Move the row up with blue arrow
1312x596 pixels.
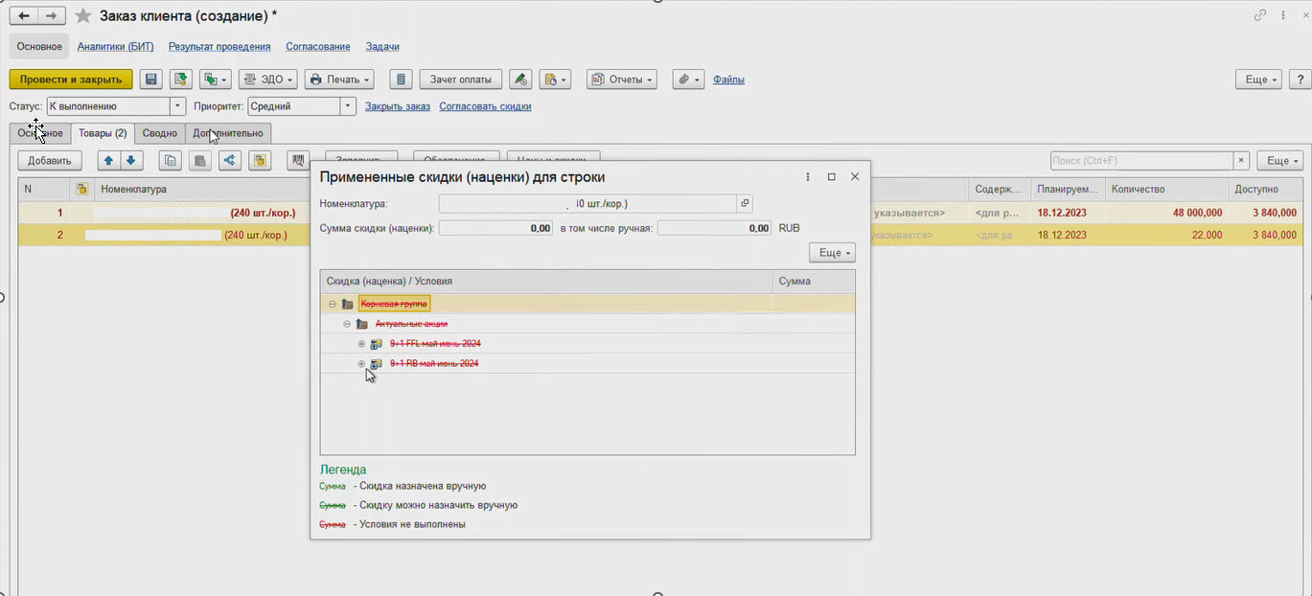pos(108,161)
